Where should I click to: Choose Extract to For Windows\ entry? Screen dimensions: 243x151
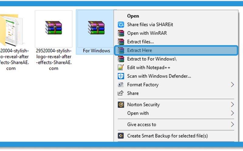click(x=176, y=59)
